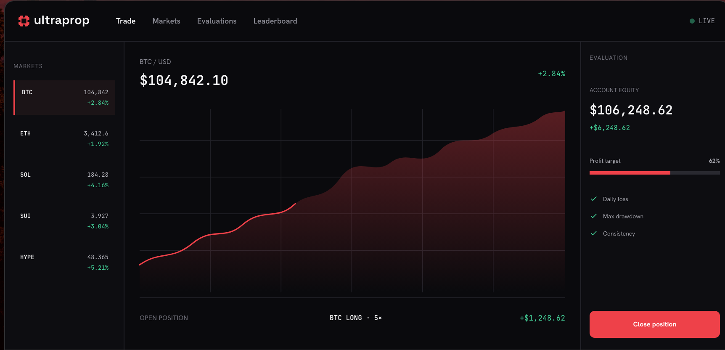Click the Daily loss checkmark icon
This screenshot has width=725, height=350.
pyautogui.click(x=594, y=199)
